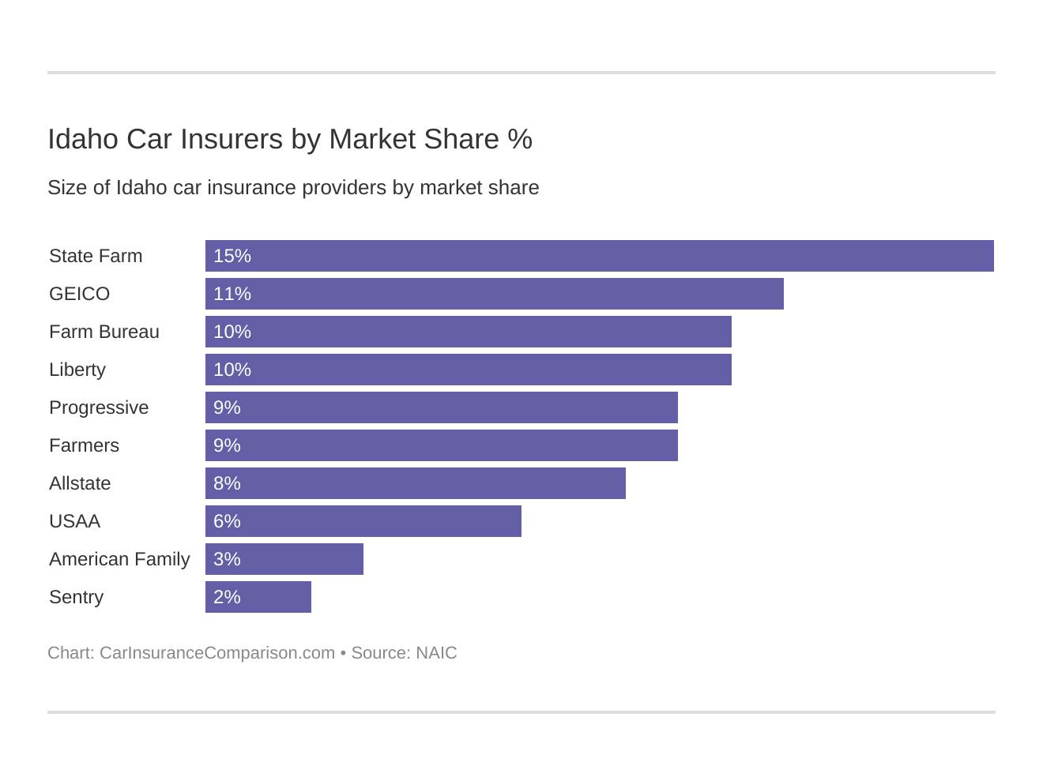This screenshot has height=777, width=1043.
Task: Click the State Farm row label
Action: (96, 256)
